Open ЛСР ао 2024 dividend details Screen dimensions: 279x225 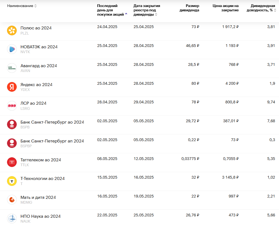(33, 103)
